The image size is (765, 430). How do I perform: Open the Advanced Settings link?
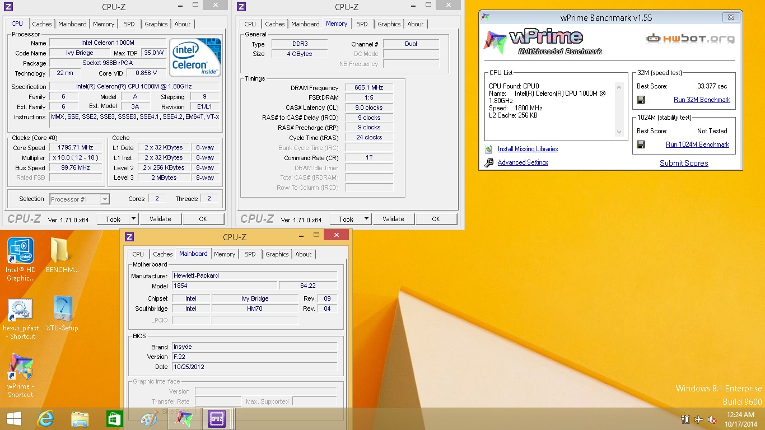tap(523, 162)
